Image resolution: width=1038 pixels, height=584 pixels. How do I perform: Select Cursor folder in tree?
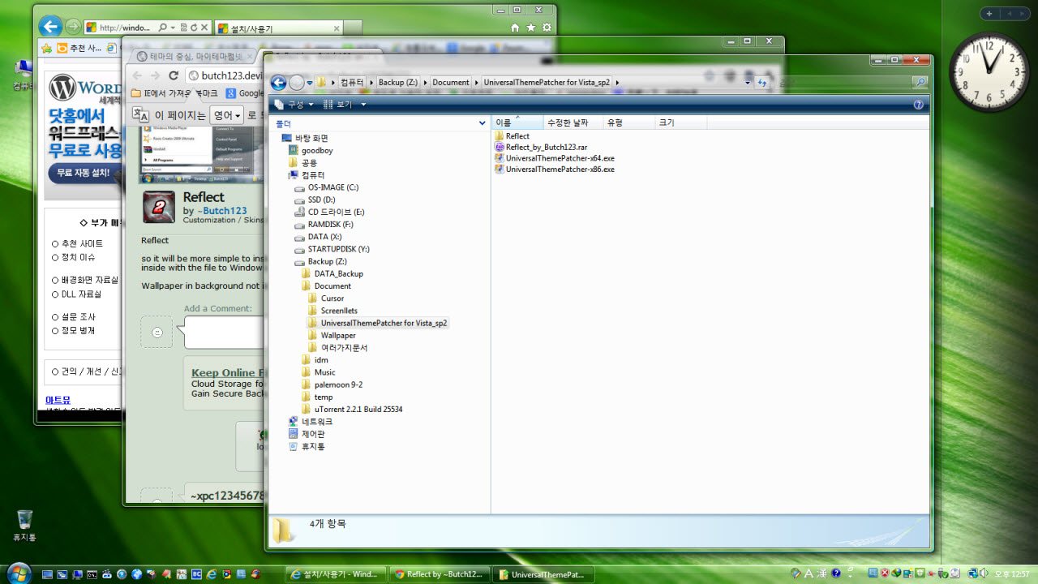[x=326, y=298]
